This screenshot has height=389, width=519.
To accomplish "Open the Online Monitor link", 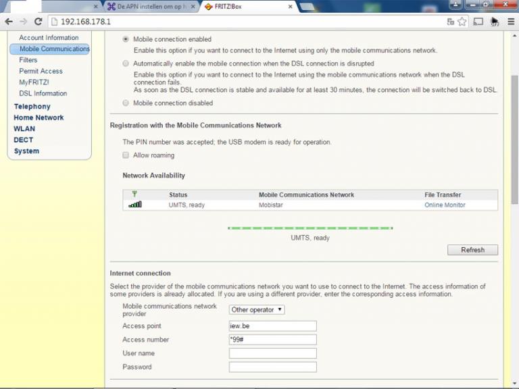I will [x=445, y=205].
